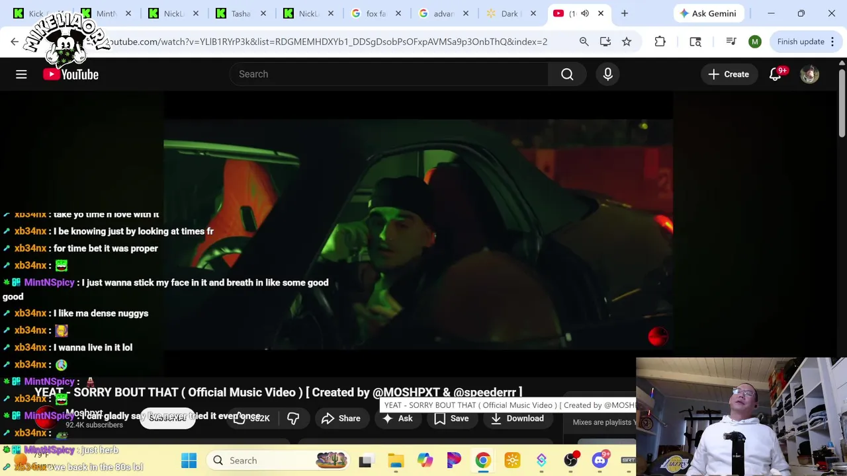Open Copilot from the taskbar
The image size is (847, 476).
(x=425, y=461)
